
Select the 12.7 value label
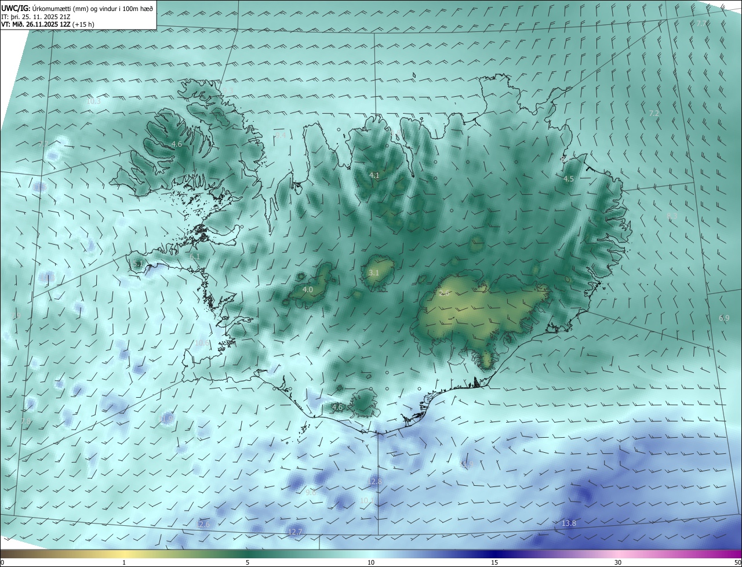[295, 532]
